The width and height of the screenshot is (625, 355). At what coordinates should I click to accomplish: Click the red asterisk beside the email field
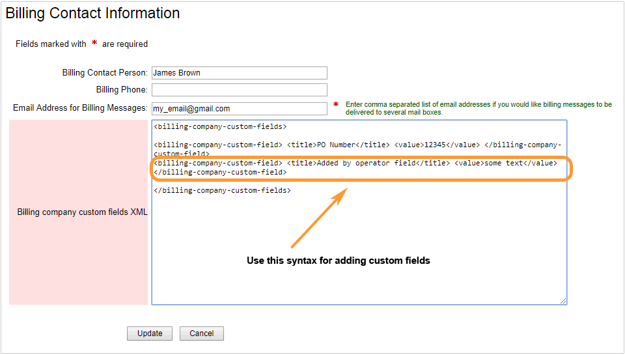tap(336, 104)
